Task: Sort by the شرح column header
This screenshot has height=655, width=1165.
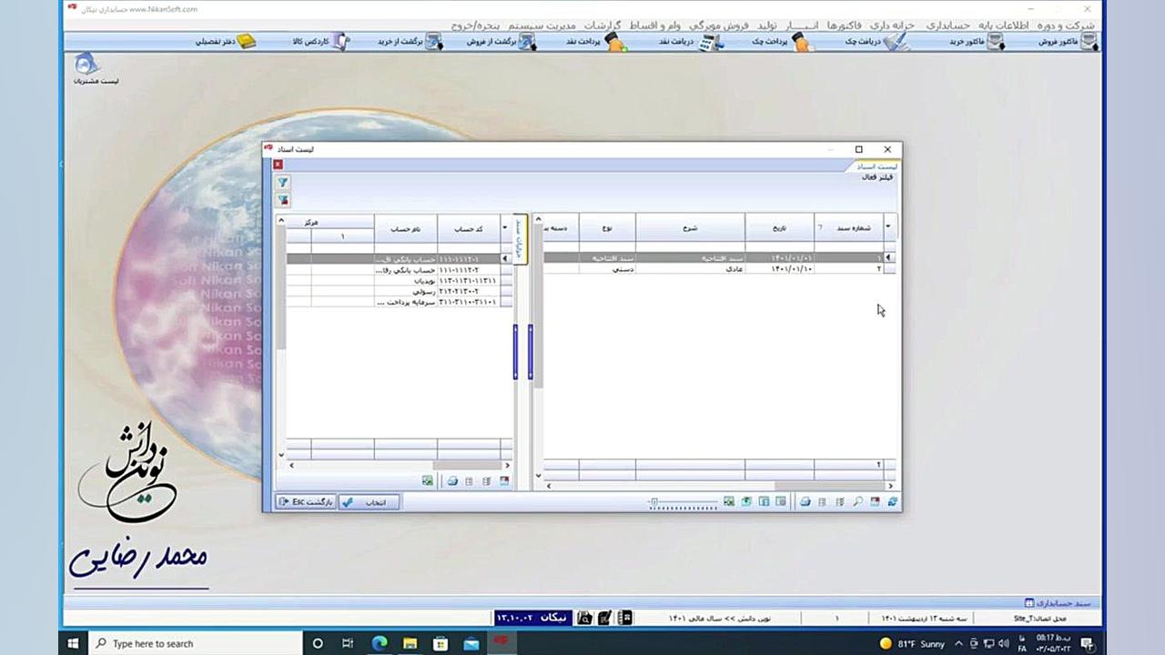Action: coord(690,228)
